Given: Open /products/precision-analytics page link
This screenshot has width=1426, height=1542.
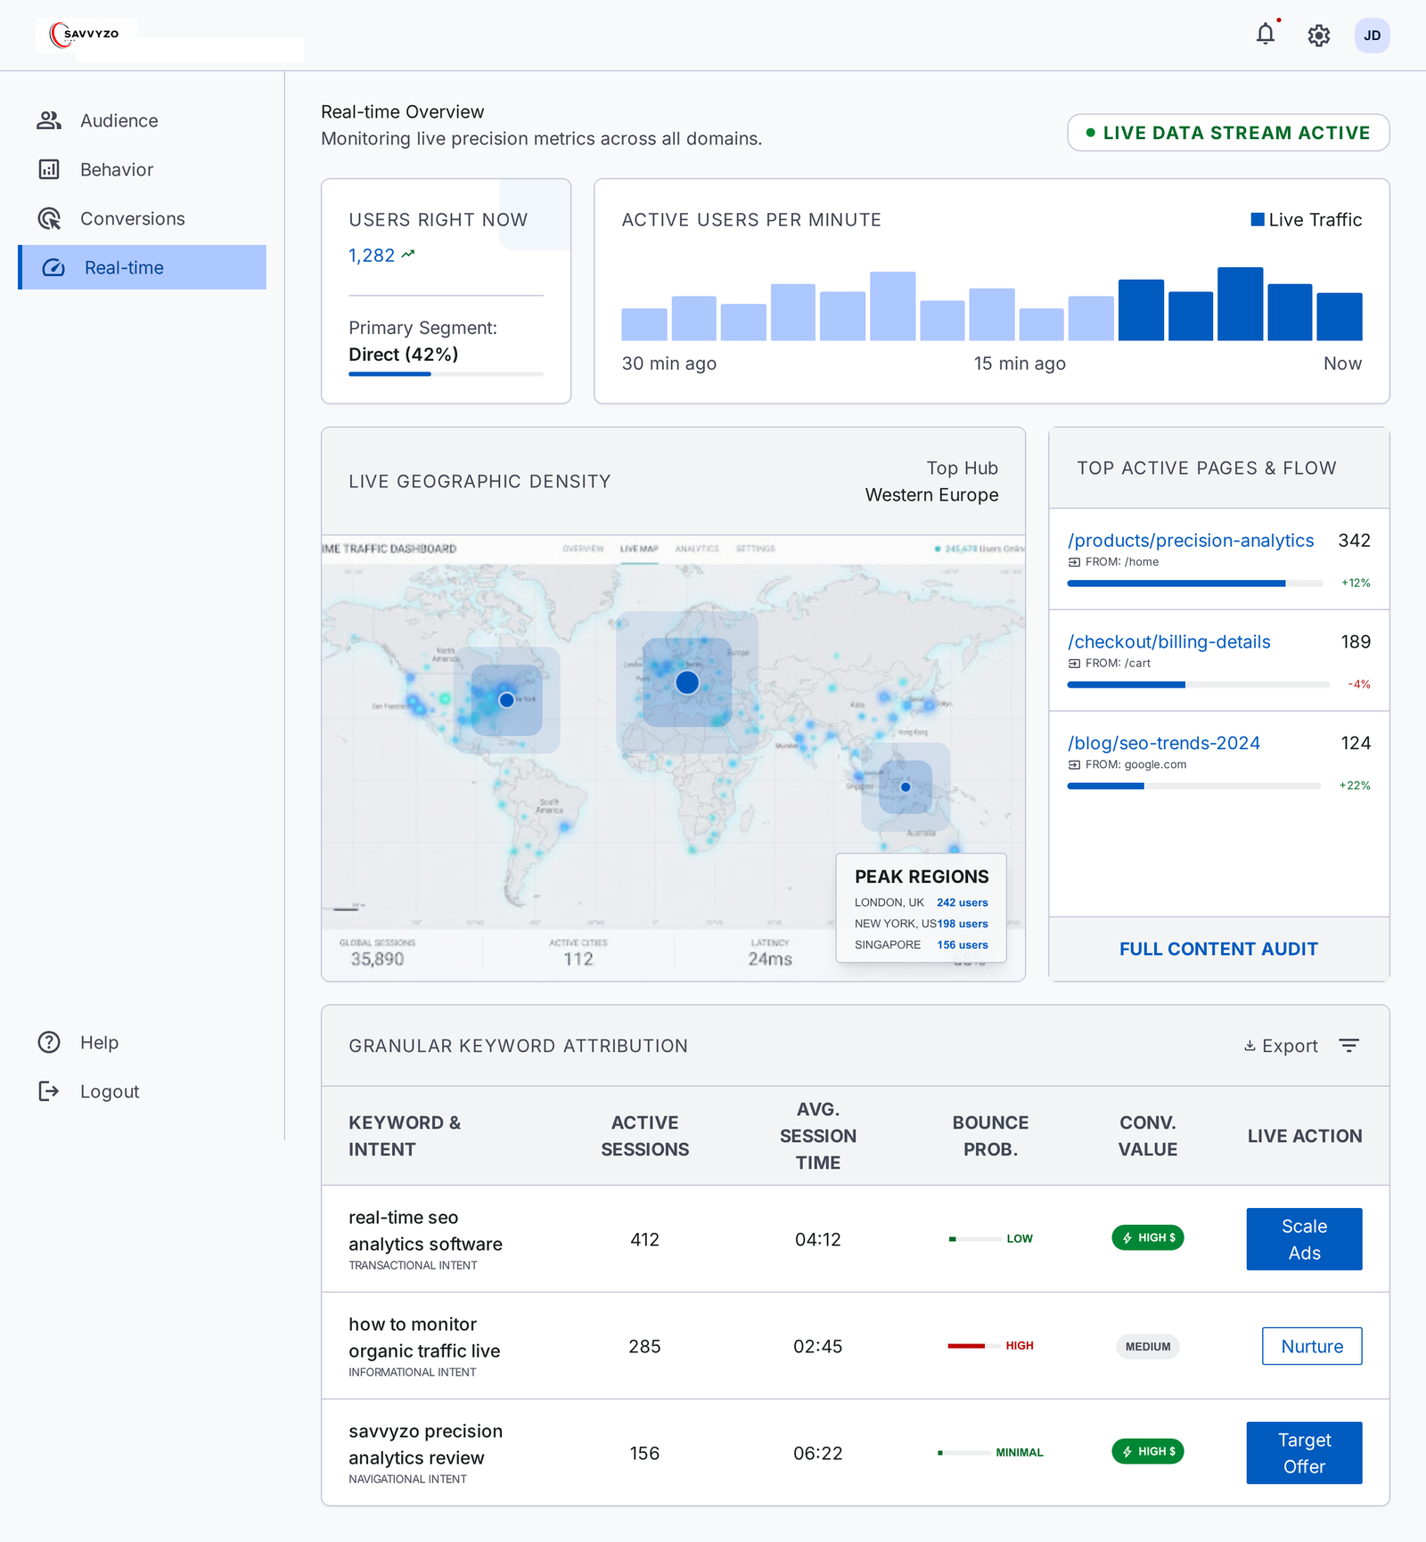Looking at the screenshot, I should pyautogui.click(x=1191, y=541).
